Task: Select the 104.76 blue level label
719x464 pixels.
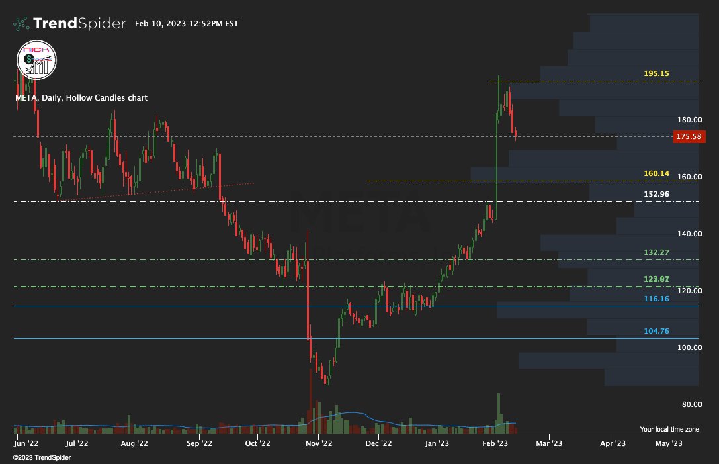Action: (x=656, y=331)
